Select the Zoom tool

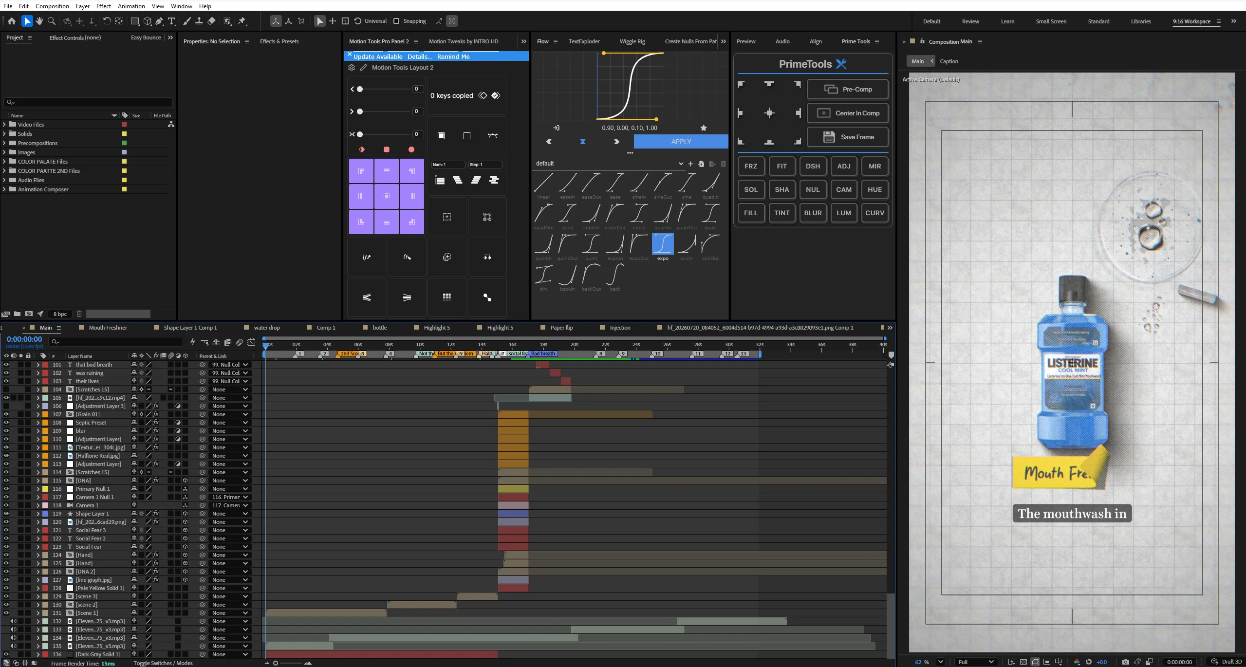52,21
